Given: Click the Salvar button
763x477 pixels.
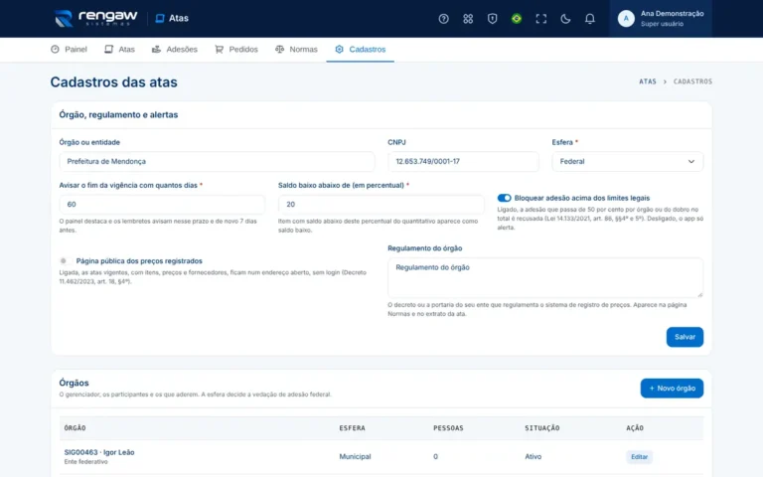Looking at the screenshot, I should pyautogui.click(x=685, y=337).
